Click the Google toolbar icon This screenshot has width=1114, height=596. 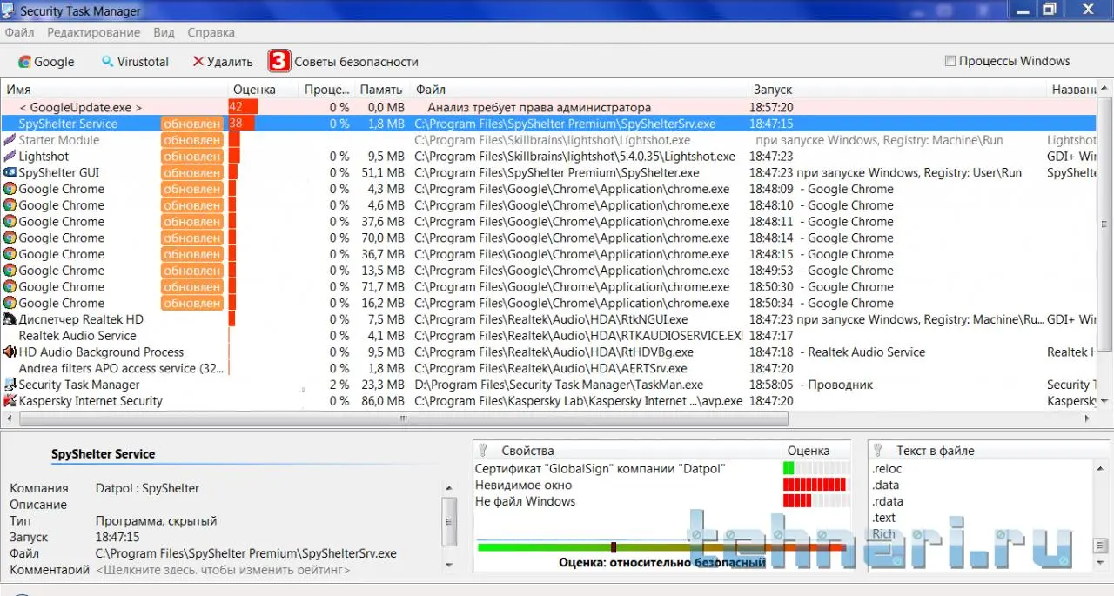tap(24, 62)
